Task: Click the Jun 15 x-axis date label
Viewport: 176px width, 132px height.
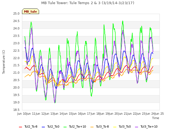Action: pyautogui.click(x=68, y=114)
